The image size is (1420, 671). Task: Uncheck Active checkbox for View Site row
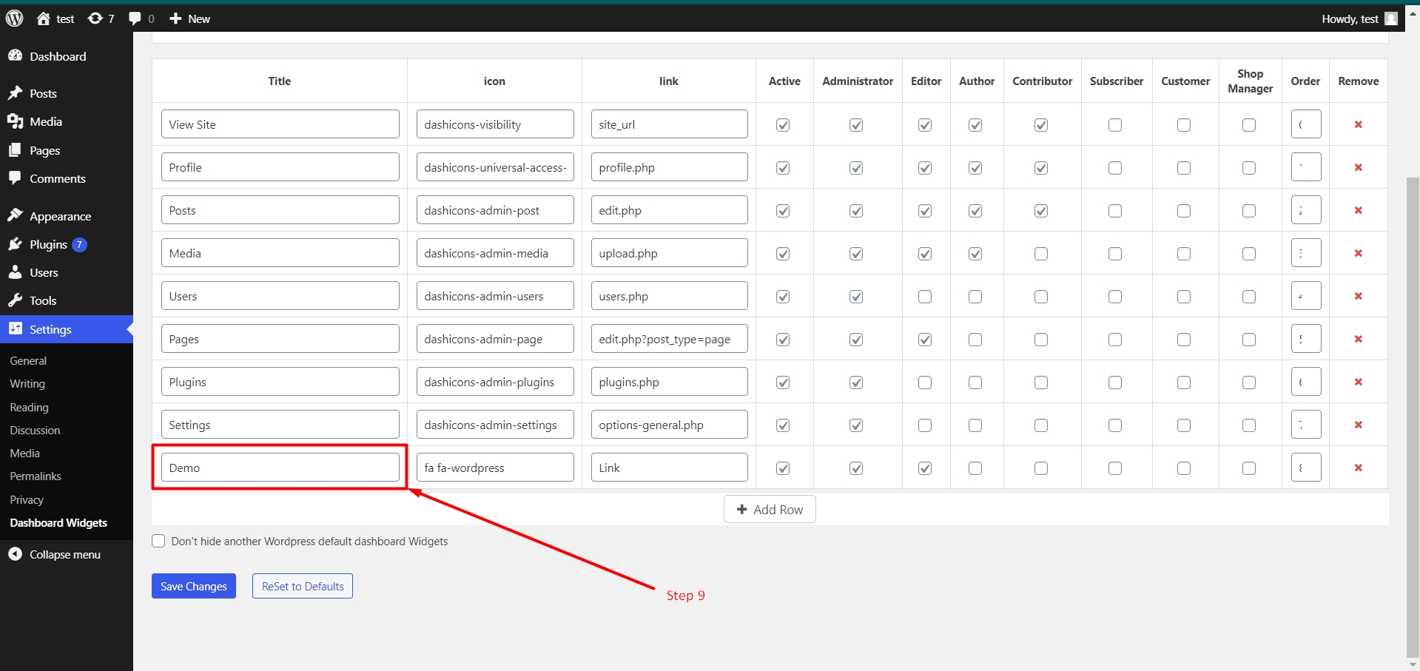coord(783,125)
